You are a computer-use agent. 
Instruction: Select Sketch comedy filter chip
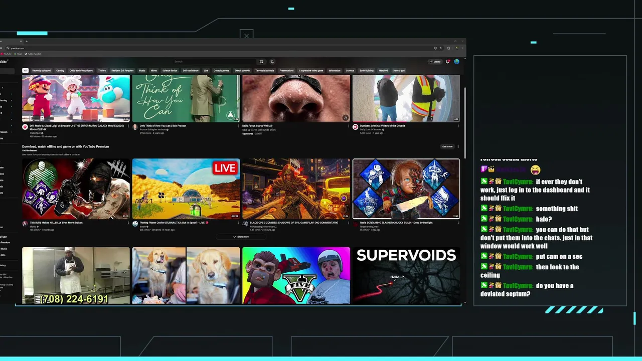click(242, 71)
